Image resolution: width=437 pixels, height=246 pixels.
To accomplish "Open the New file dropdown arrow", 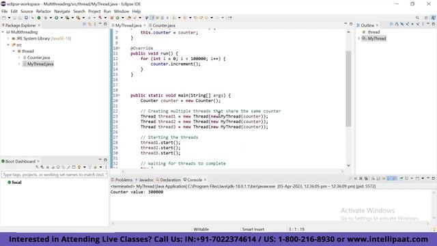I will 9,18.
